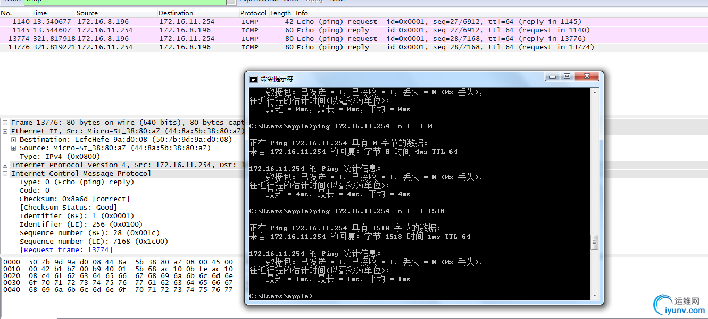This screenshot has height=319, width=708.
Task: Click the reply line with 字节=1518 时间=1ms
Action: (360, 237)
